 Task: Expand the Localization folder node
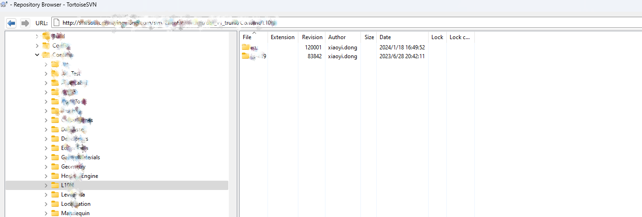coord(46,204)
